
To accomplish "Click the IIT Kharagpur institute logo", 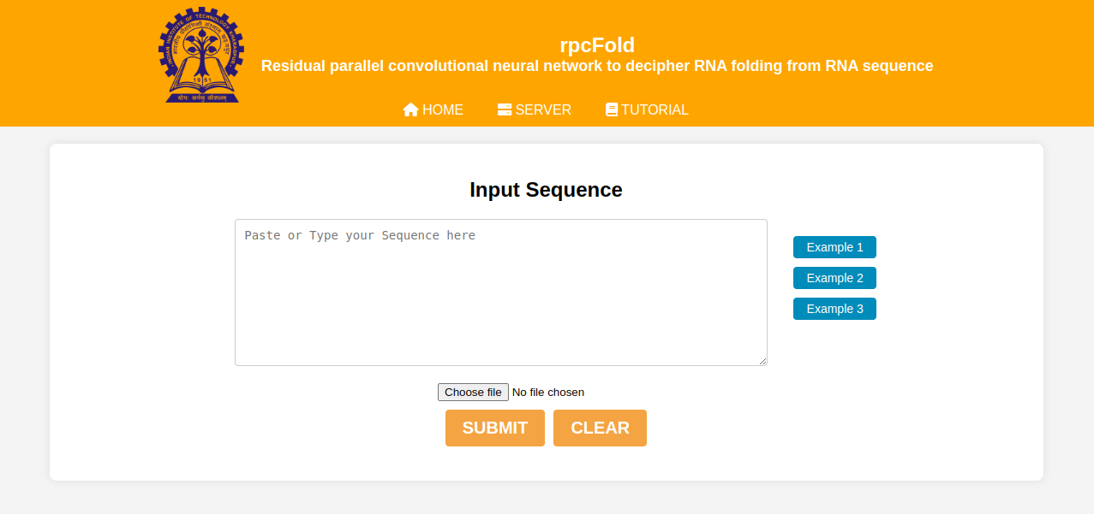I will 201,56.
